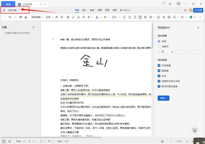Click the outline list icon in status bar

[x=3, y=141]
